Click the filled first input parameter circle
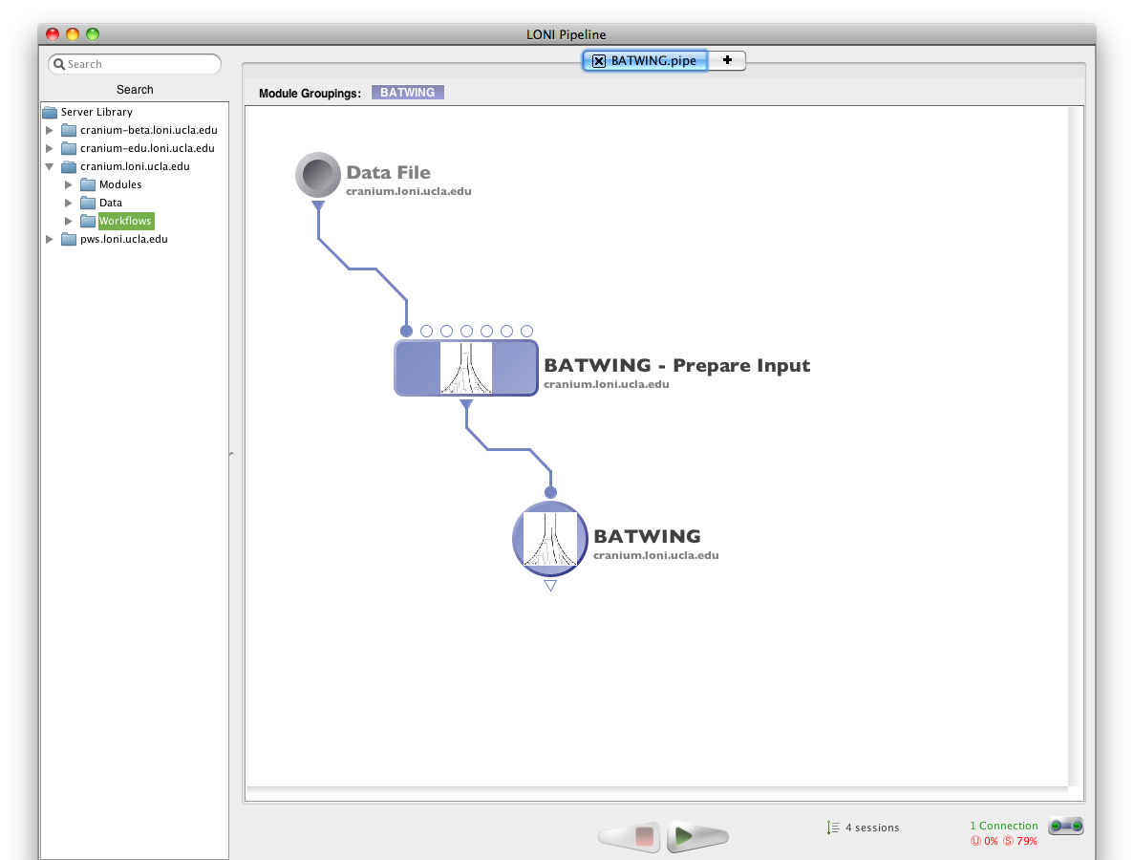The height and width of the screenshot is (860, 1134). point(406,331)
